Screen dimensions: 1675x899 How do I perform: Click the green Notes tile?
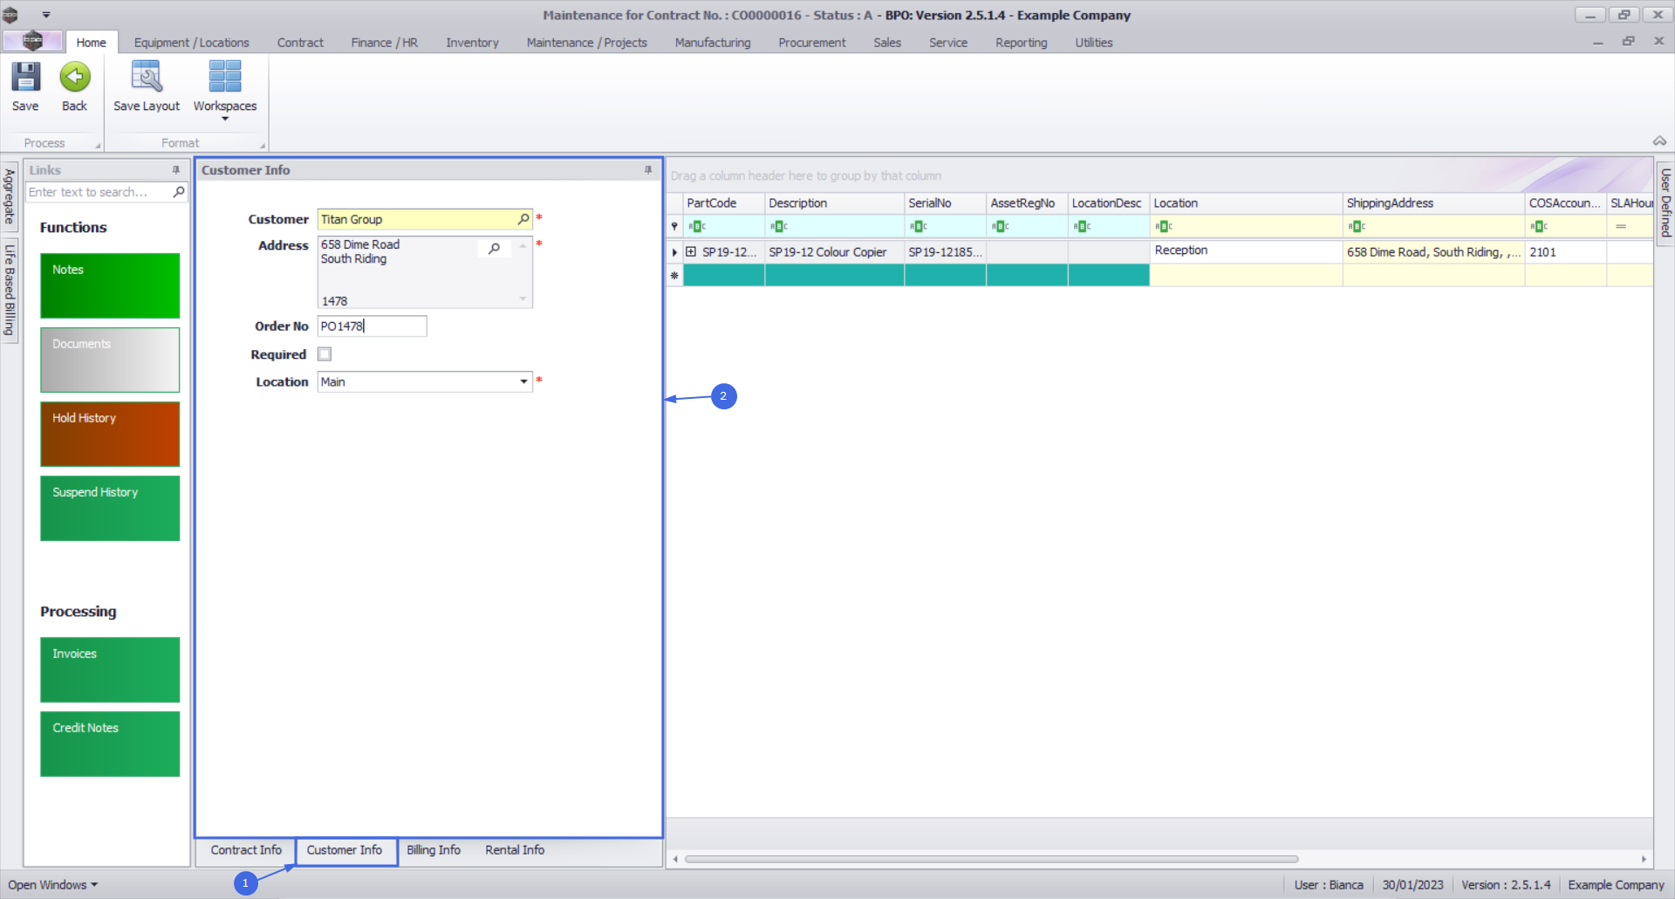[110, 285]
